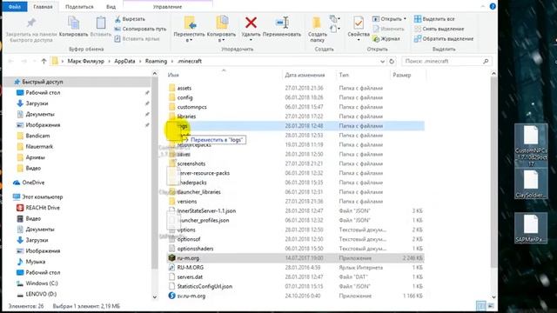Image resolution: width=557 pixels, height=313 pixels.
Task: Select OneDrive in the navigation pane
Action: 33,183
